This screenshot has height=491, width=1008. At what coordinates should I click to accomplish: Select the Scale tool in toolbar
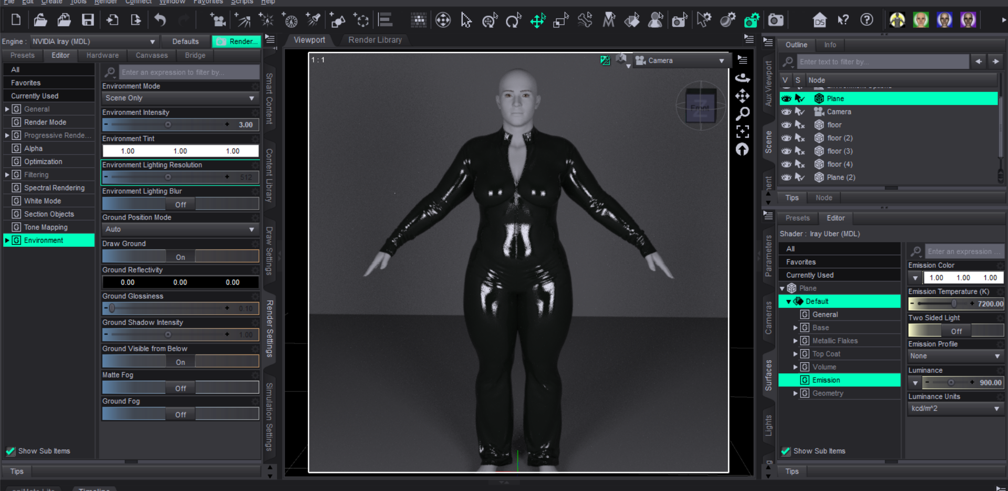[561, 20]
